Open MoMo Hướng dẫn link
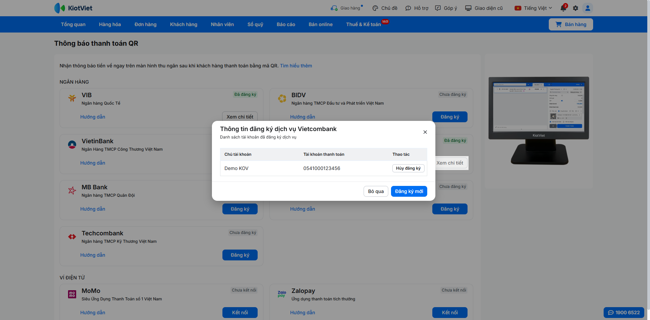The image size is (650, 320). tap(93, 313)
